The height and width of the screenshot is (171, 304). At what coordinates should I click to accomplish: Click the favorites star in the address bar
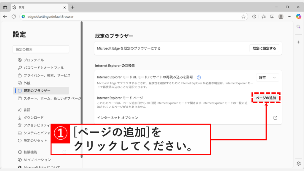coord(243,17)
